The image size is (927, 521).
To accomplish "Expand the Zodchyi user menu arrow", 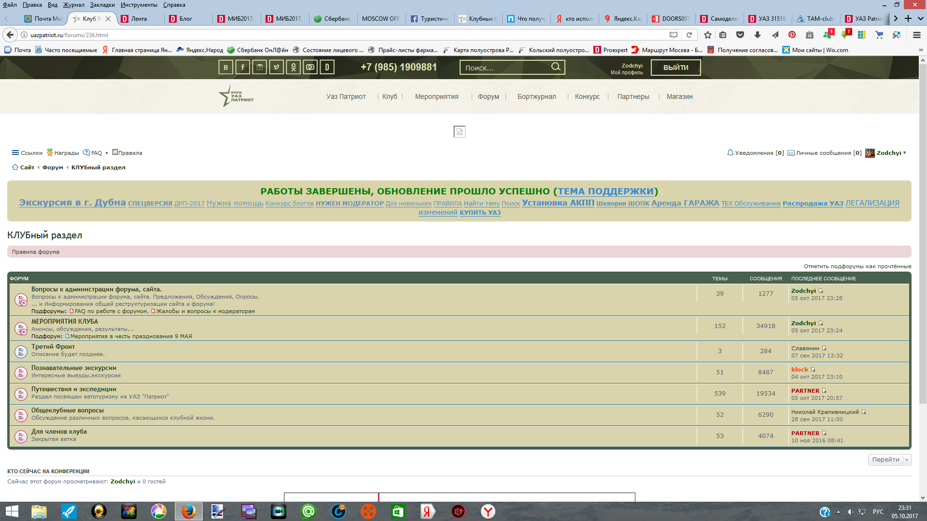I will point(904,153).
